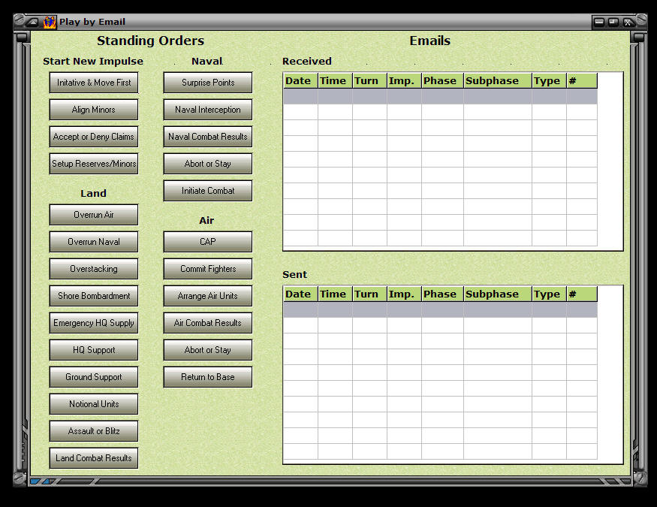Click the Surprise Points button
The height and width of the screenshot is (507, 657).
208,83
